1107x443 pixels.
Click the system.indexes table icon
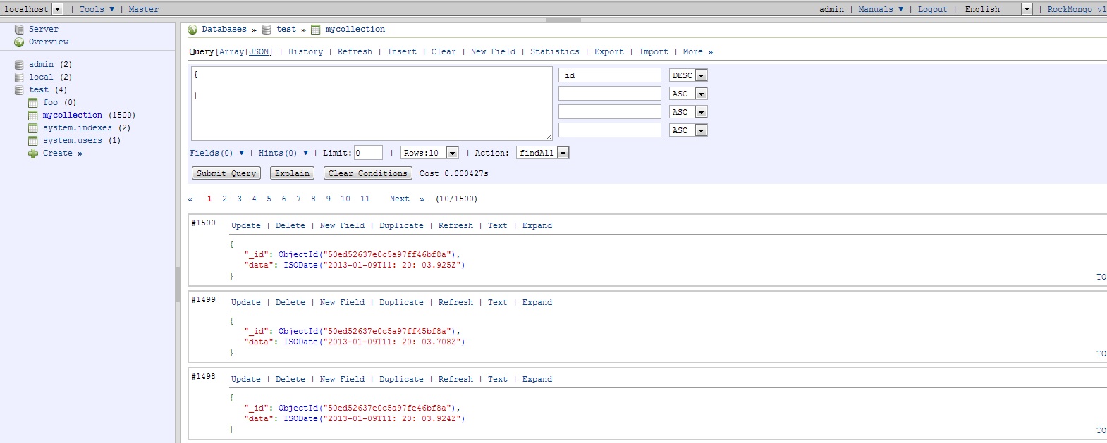[x=32, y=128]
